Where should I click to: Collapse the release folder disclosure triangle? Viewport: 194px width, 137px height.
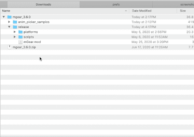tap(9, 27)
